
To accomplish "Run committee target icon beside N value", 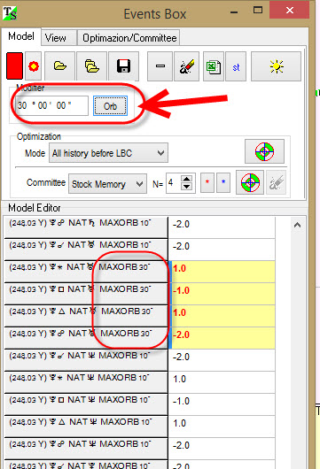I will tap(250, 182).
